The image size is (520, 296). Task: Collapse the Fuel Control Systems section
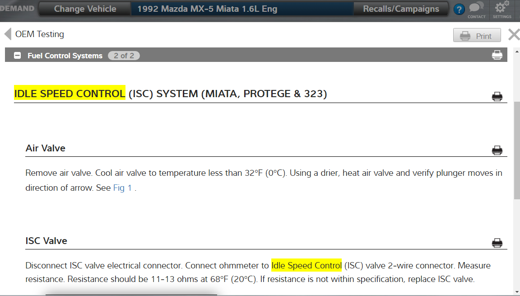tap(18, 56)
